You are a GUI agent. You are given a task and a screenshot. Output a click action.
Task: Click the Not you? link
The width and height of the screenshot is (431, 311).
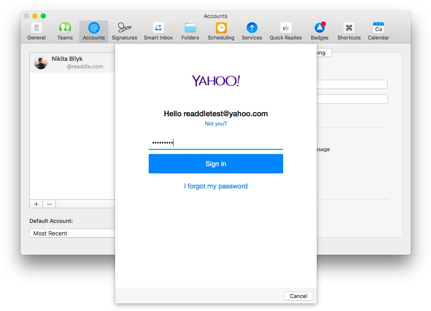tap(216, 124)
